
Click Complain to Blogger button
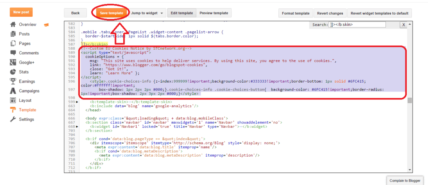coord(405,181)
